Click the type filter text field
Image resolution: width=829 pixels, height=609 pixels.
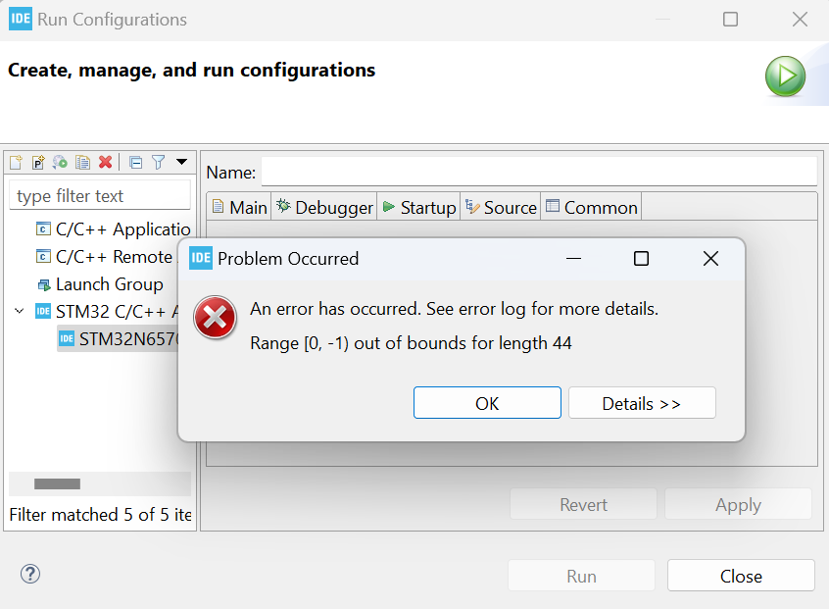coord(100,196)
